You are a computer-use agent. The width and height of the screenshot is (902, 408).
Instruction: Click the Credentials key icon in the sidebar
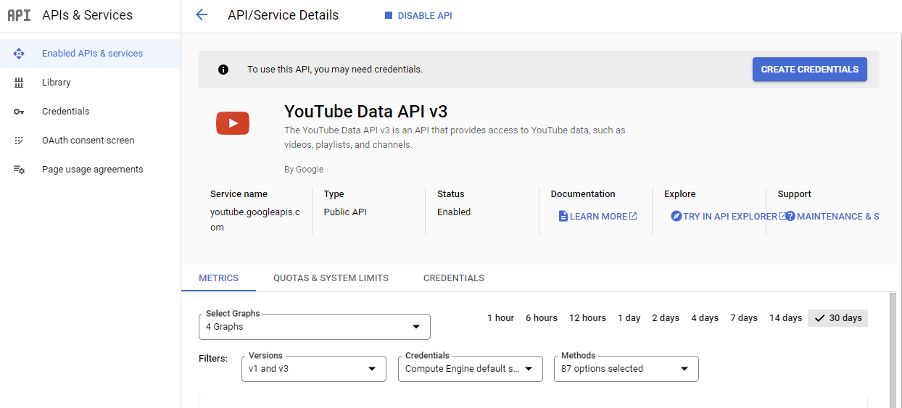click(x=19, y=112)
